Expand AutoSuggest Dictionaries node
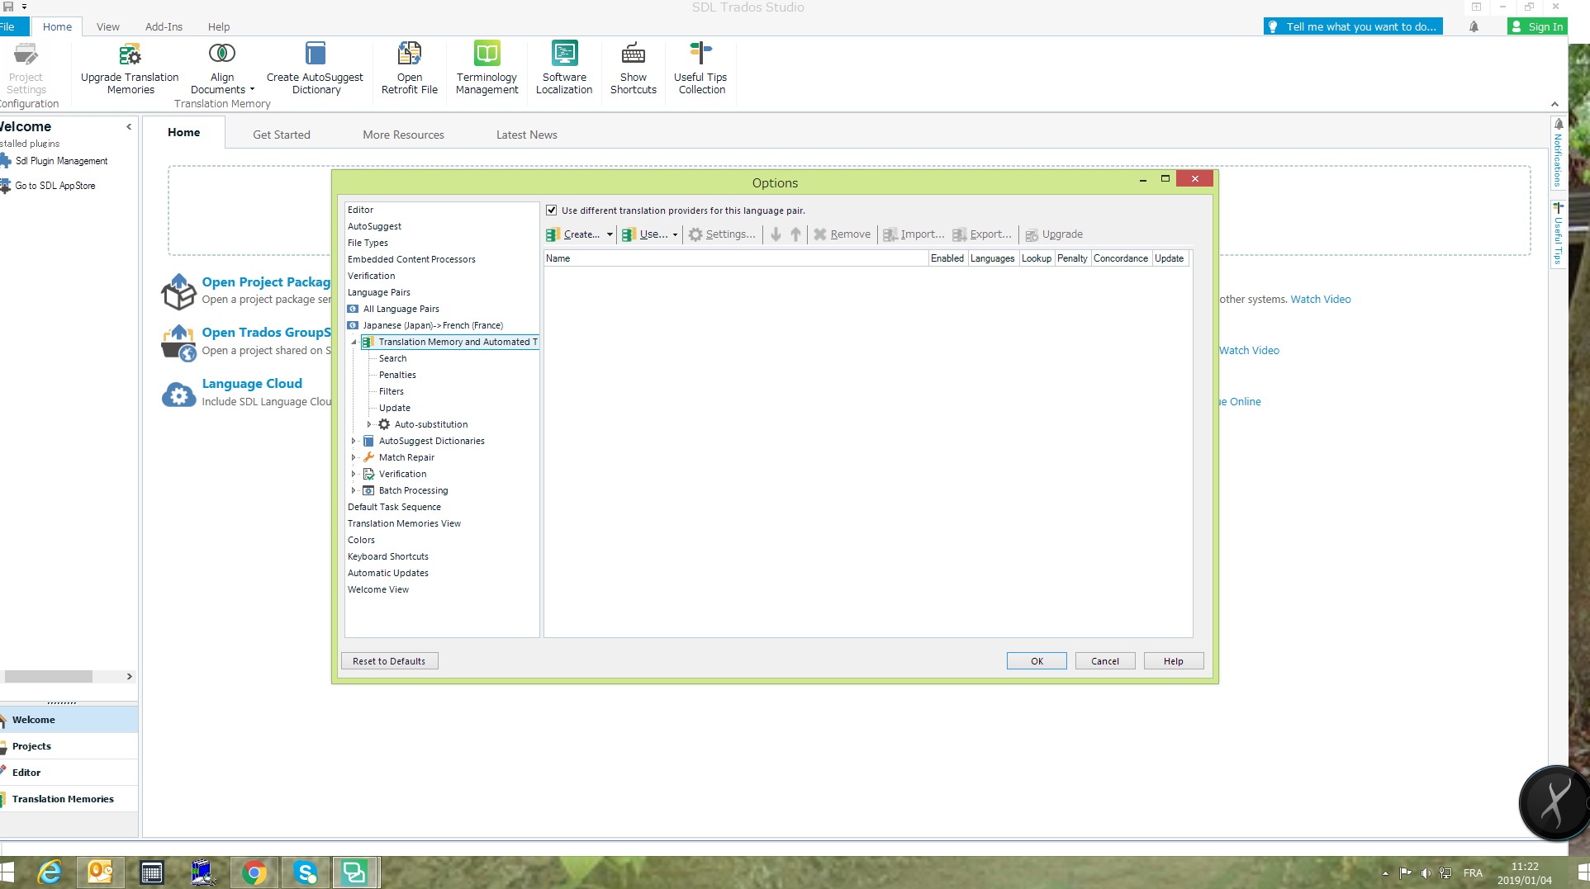 coord(354,441)
